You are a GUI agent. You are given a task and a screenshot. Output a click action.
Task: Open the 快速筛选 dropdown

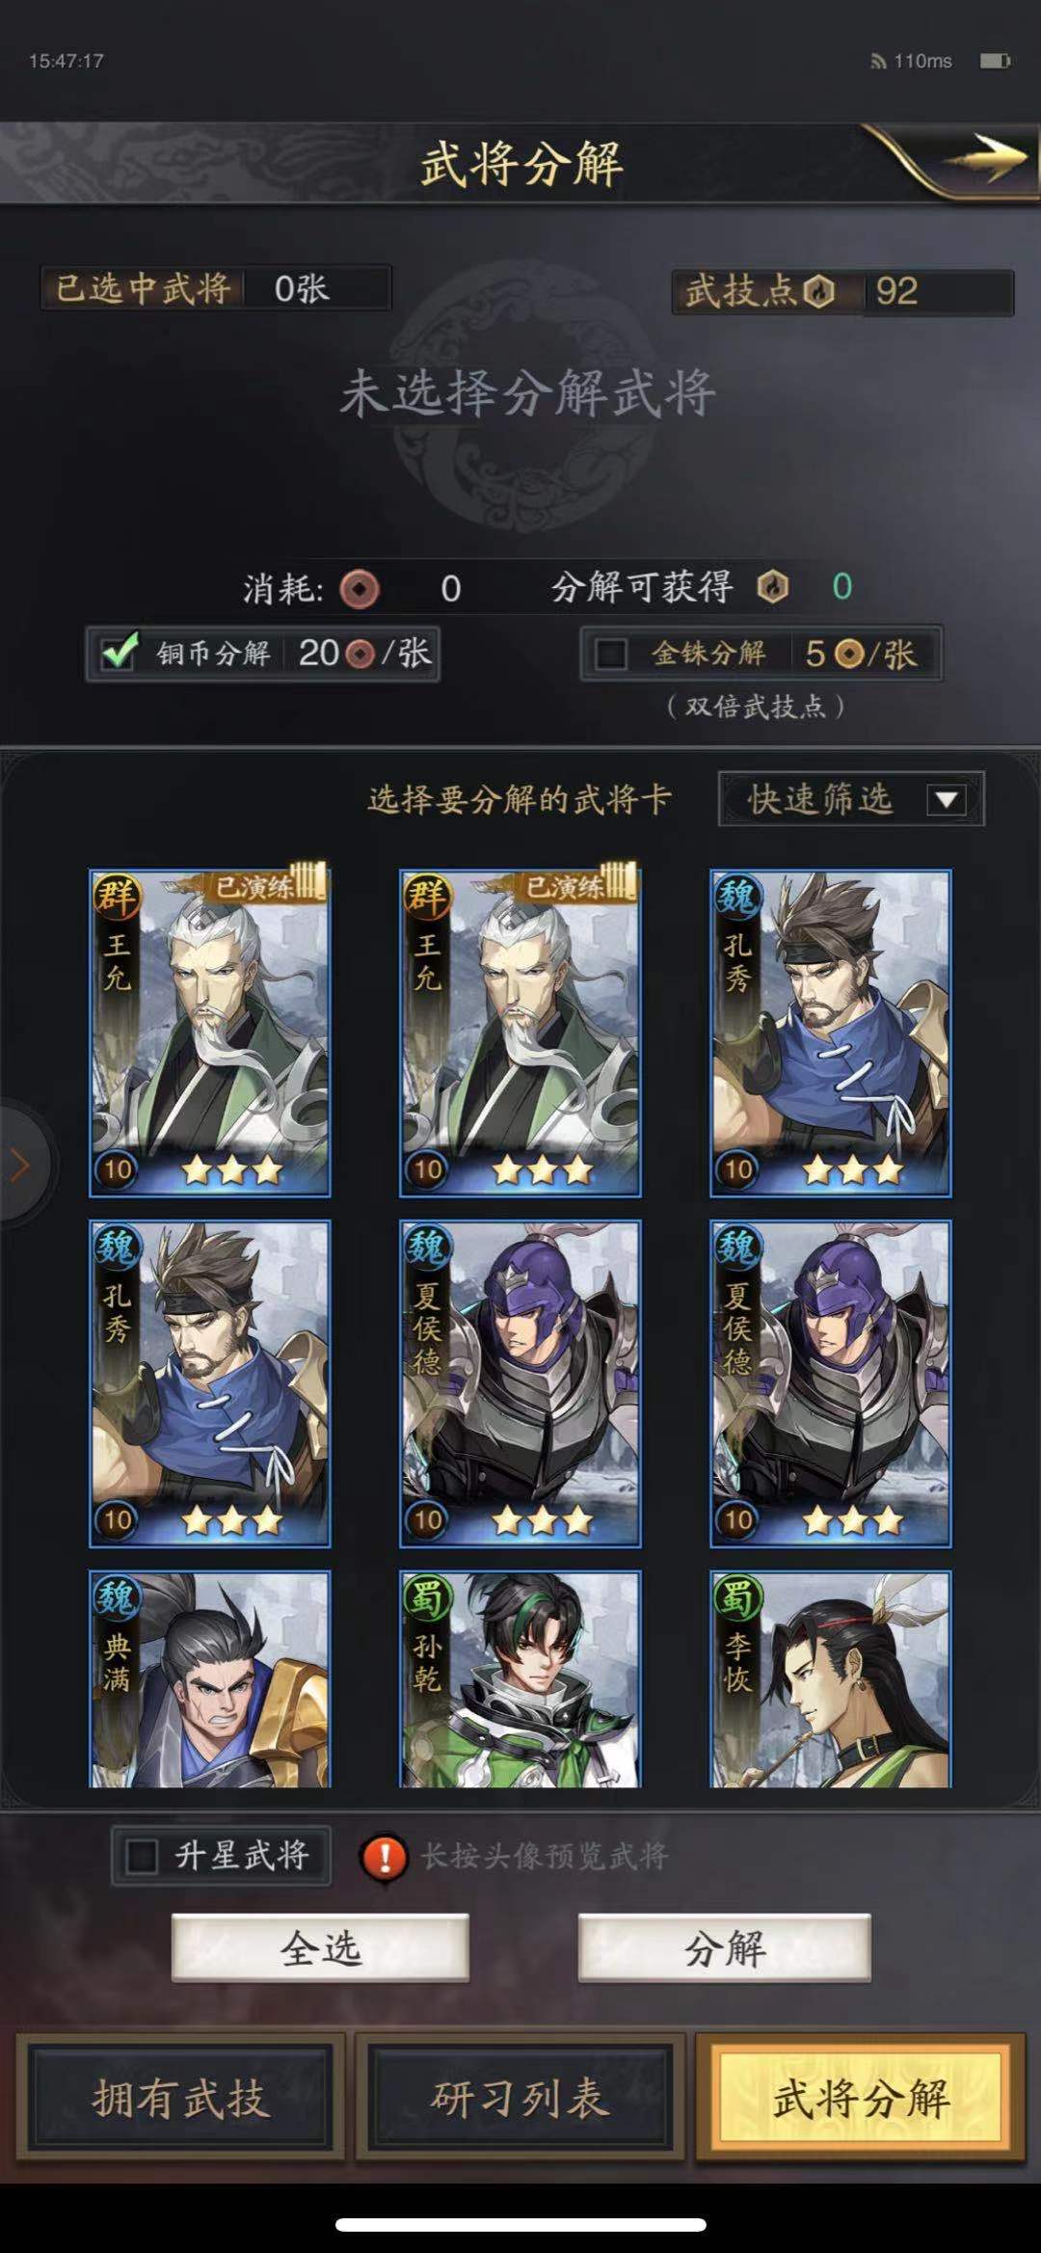pos(851,799)
